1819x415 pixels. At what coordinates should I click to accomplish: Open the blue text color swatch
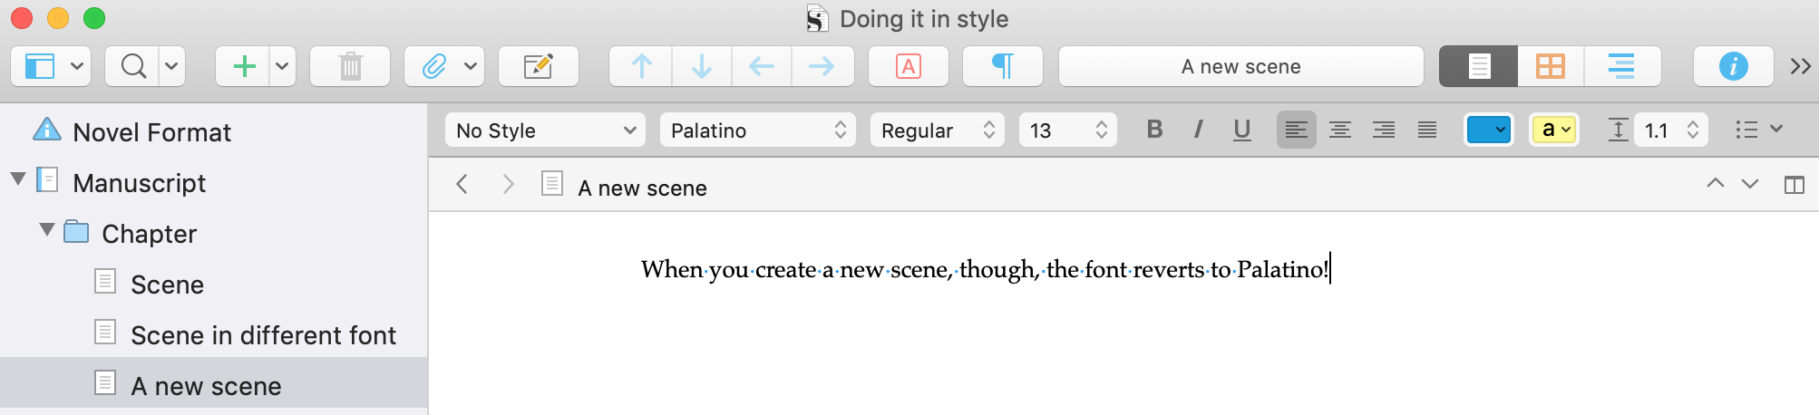[x=1489, y=130]
